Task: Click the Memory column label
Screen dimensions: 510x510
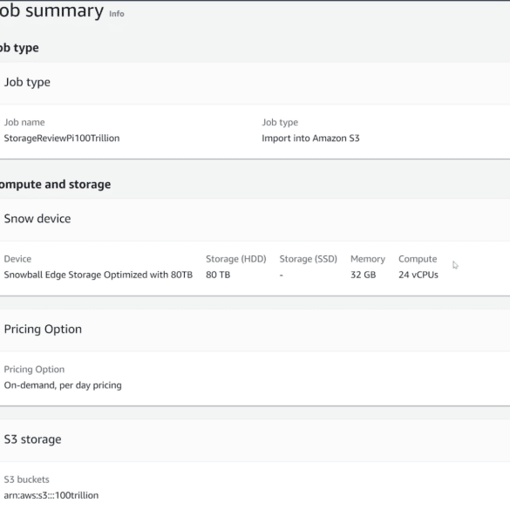Action: (368, 259)
